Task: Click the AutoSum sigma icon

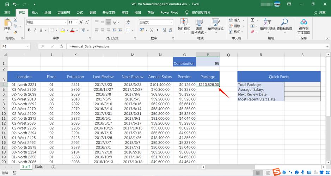Action: click(252, 20)
